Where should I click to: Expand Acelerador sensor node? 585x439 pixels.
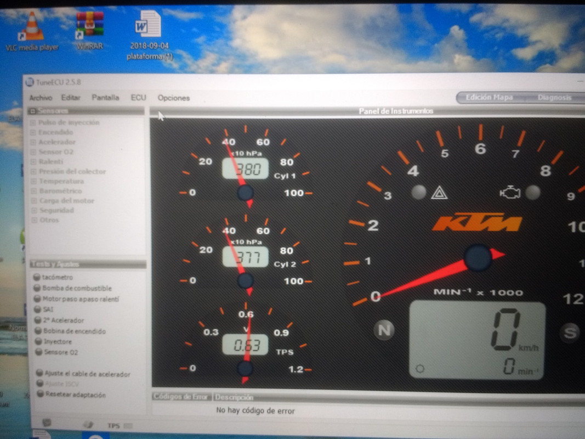tap(33, 142)
